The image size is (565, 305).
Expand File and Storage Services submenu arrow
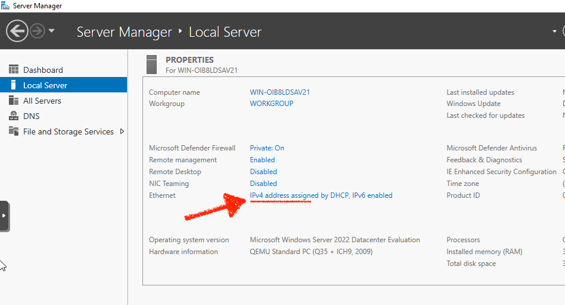pyautogui.click(x=122, y=131)
